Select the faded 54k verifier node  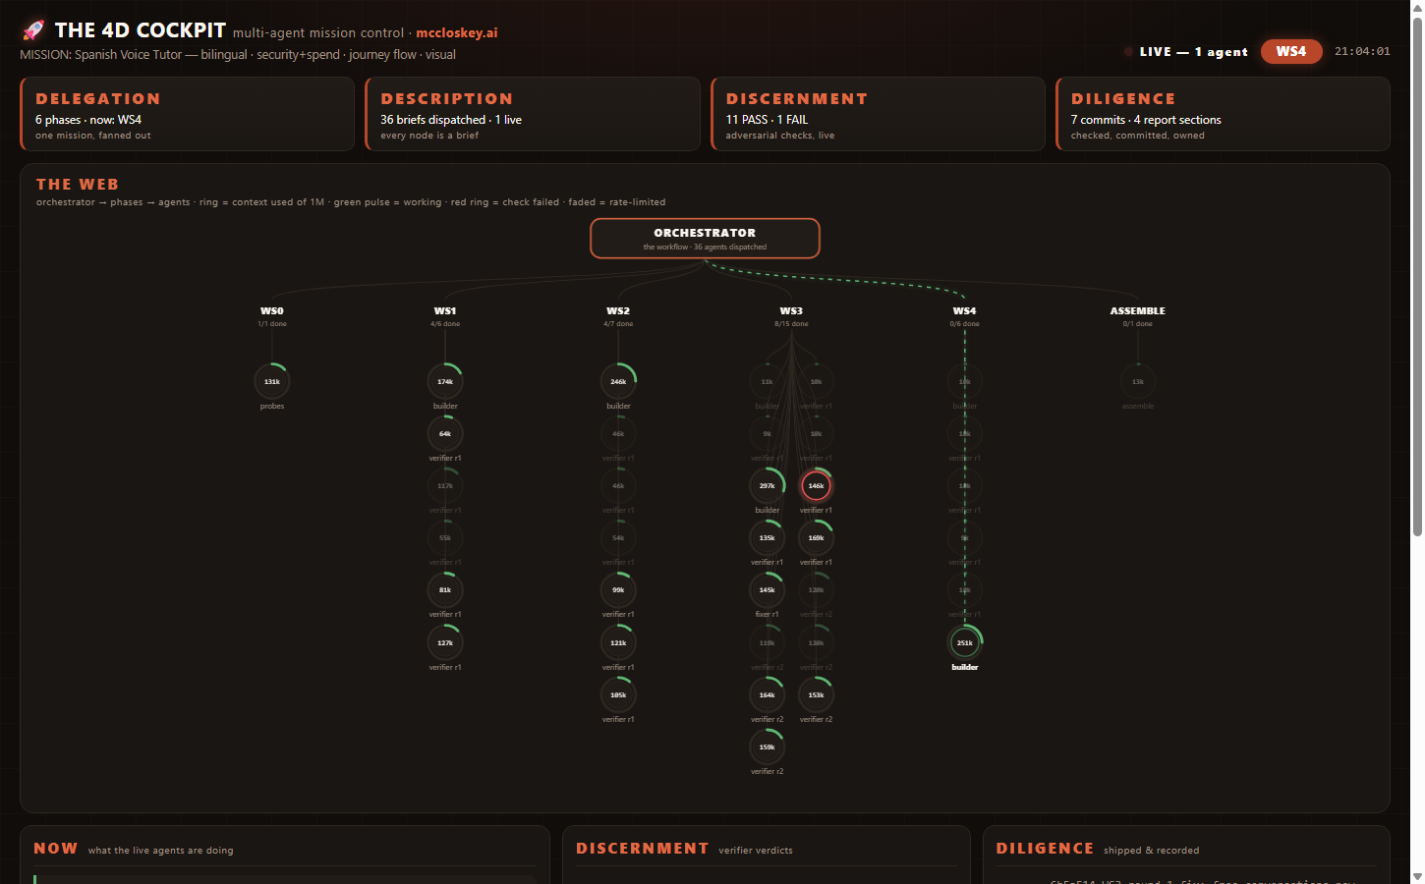[x=618, y=537]
